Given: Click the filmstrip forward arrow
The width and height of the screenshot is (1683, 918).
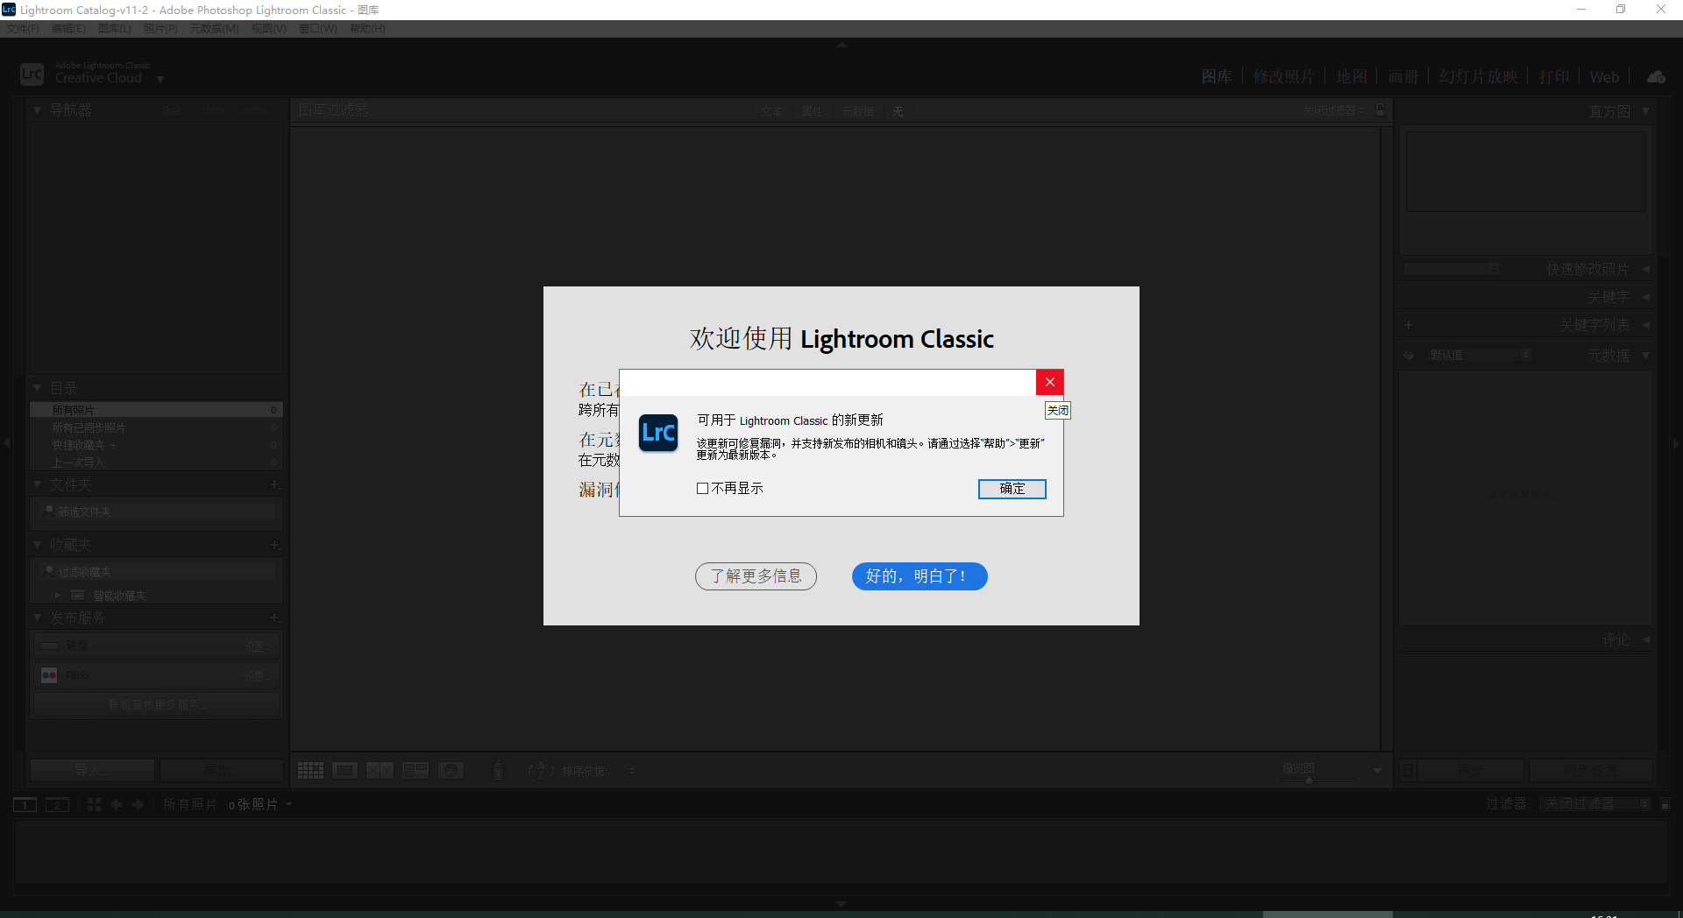Looking at the screenshot, I should tap(138, 804).
